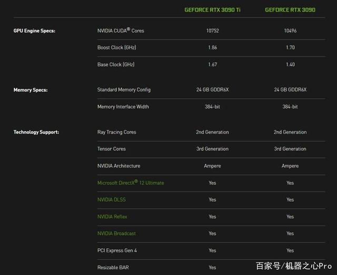This screenshot has height=275, width=337.
Task: Click the Boost Clock (GHz) row label
Action: (117, 47)
